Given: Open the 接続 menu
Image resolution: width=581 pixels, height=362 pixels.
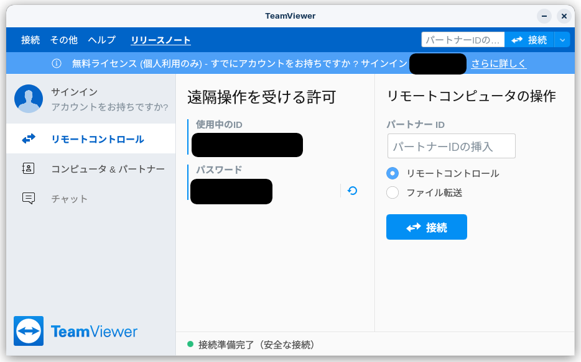Looking at the screenshot, I should pyautogui.click(x=30, y=40).
